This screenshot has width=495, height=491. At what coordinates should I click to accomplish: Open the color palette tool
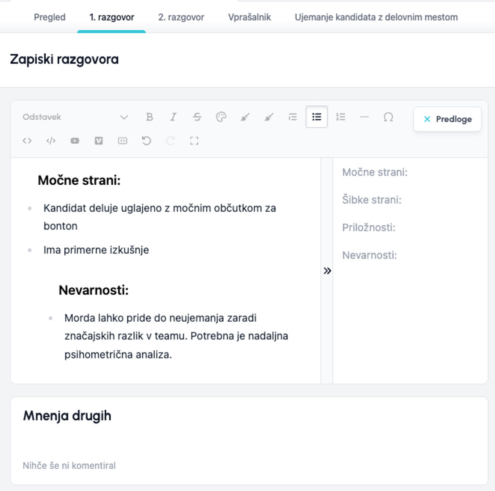coord(221,117)
